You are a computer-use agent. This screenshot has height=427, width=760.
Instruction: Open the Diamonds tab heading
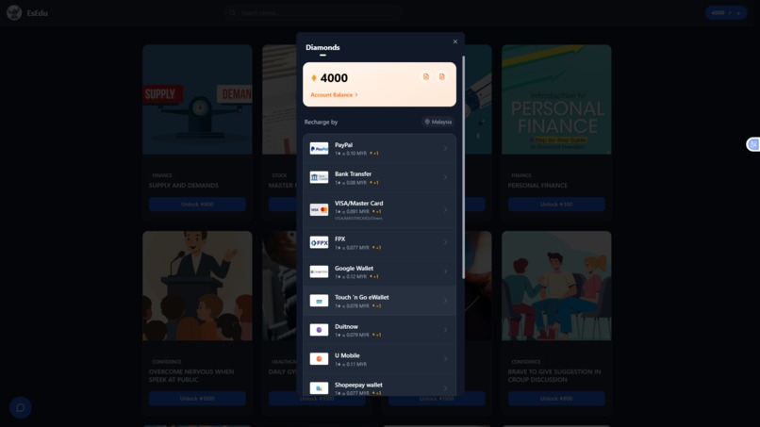(x=322, y=47)
